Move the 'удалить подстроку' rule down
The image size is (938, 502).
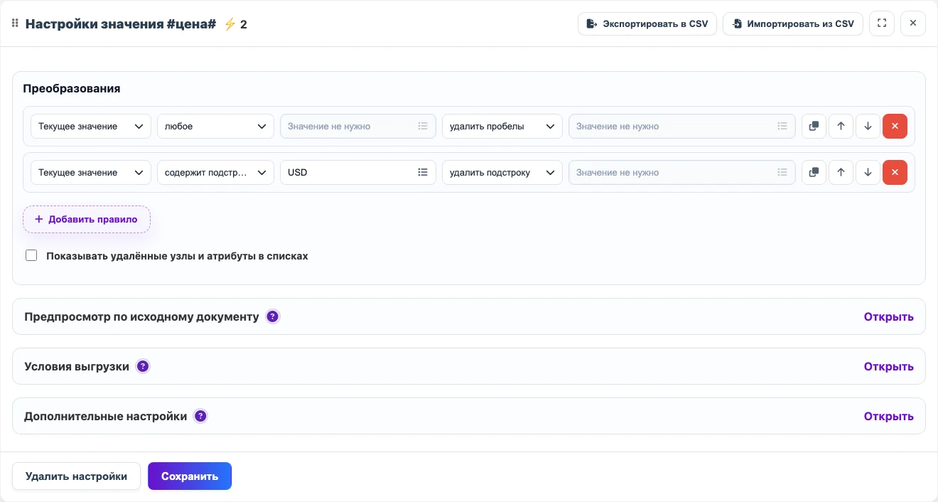click(x=868, y=172)
